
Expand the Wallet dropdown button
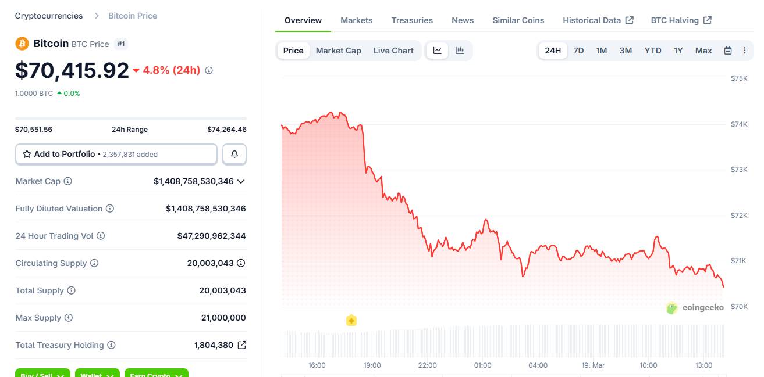pyautogui.click(x=97, y=373)
